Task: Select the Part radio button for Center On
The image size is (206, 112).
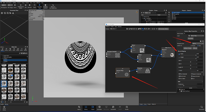Action: pyautogui.click(x=198, y=46)
